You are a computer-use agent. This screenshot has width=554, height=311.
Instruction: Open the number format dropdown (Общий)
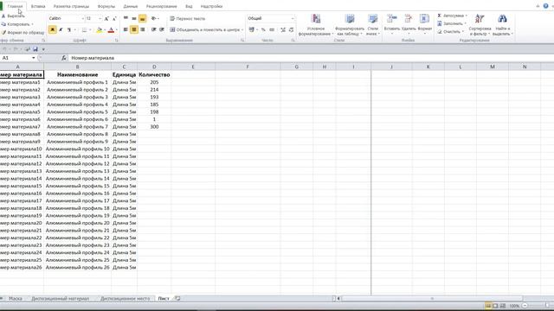pyautogui.click(x=293, y=18)
